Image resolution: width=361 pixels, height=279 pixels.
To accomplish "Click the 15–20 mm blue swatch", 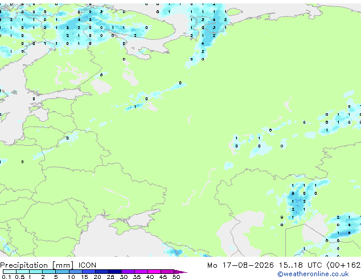I will click(x=89, y=272).
